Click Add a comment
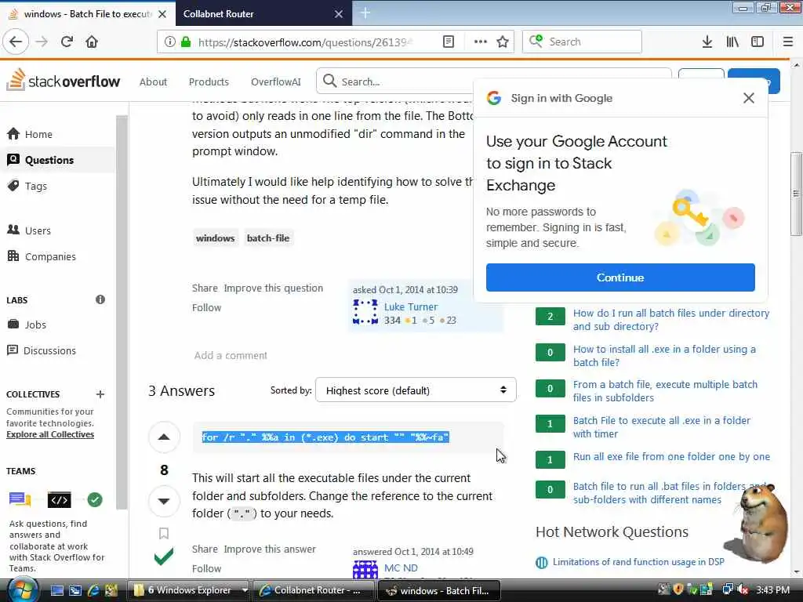Viewport: 803px width, 602px height. click(231, 355)
